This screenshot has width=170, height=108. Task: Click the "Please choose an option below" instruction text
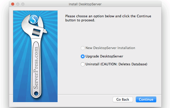(x=108, y=18)
